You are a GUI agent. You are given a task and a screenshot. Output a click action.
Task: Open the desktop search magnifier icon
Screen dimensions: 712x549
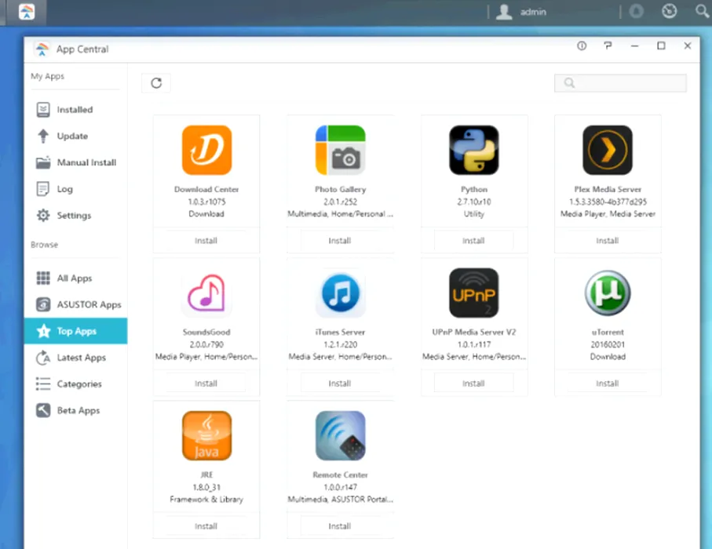pos(703,11)
